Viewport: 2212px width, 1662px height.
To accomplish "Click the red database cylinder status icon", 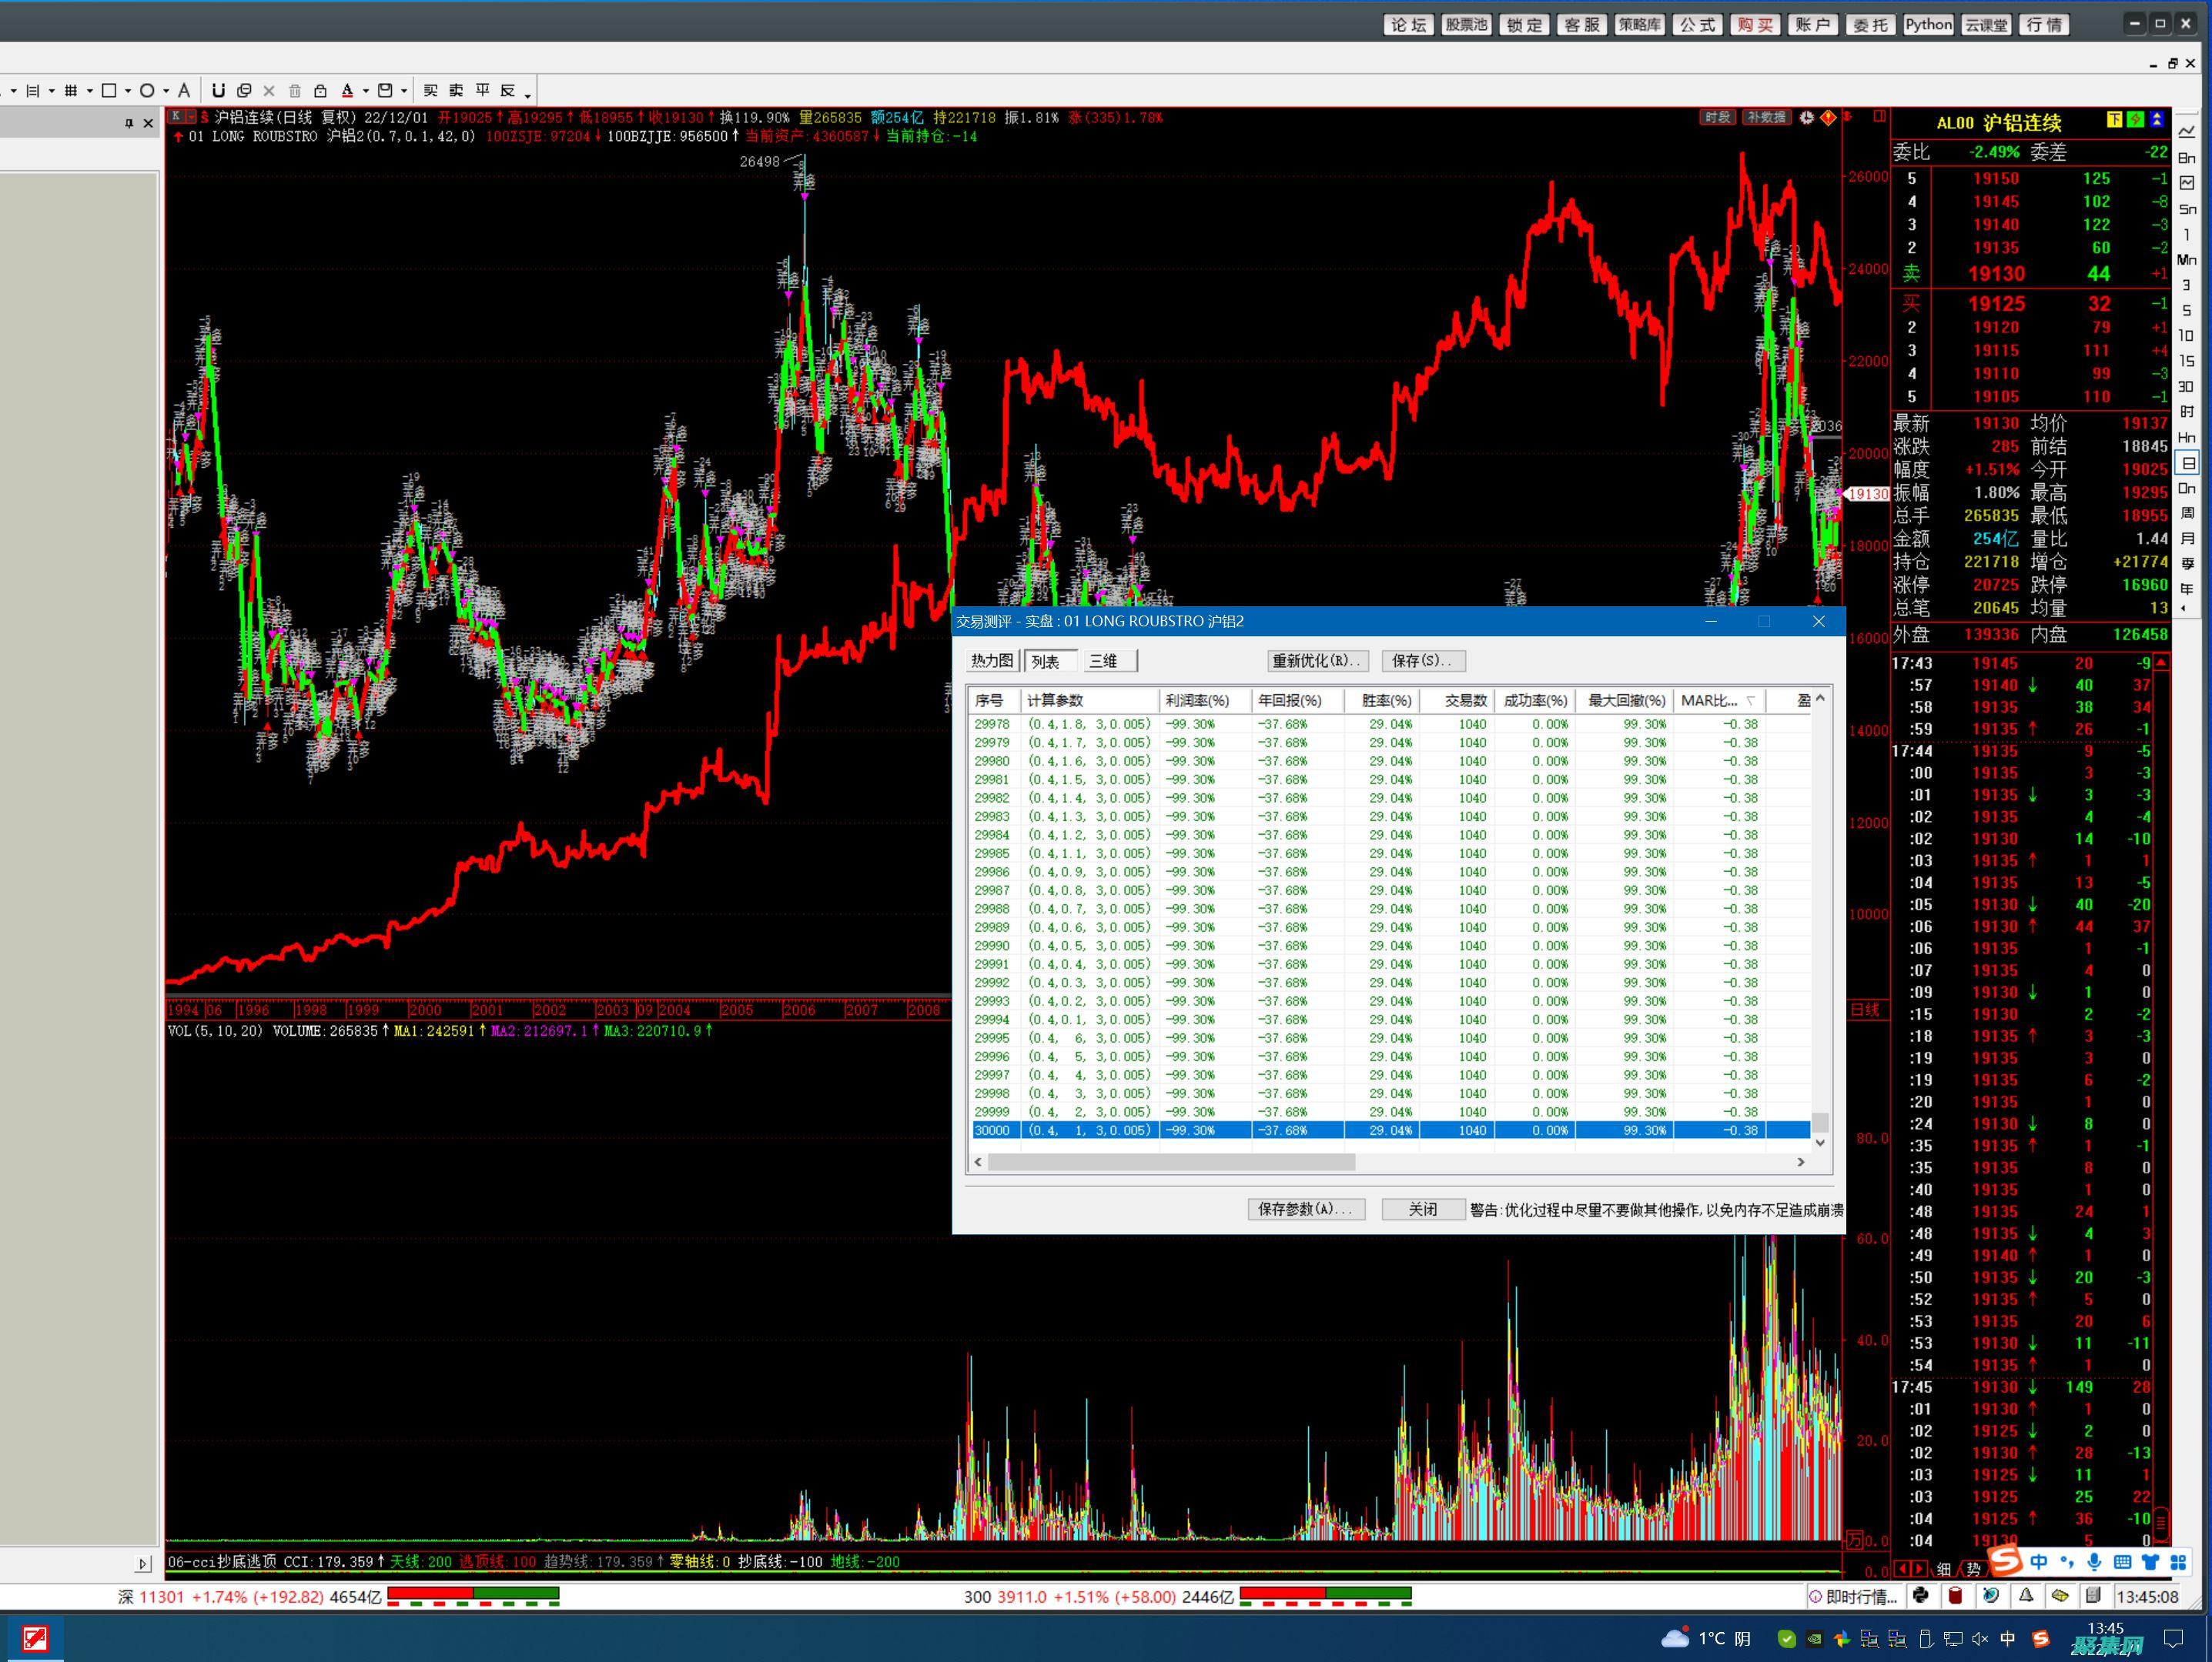I will pos(1955,1595).
